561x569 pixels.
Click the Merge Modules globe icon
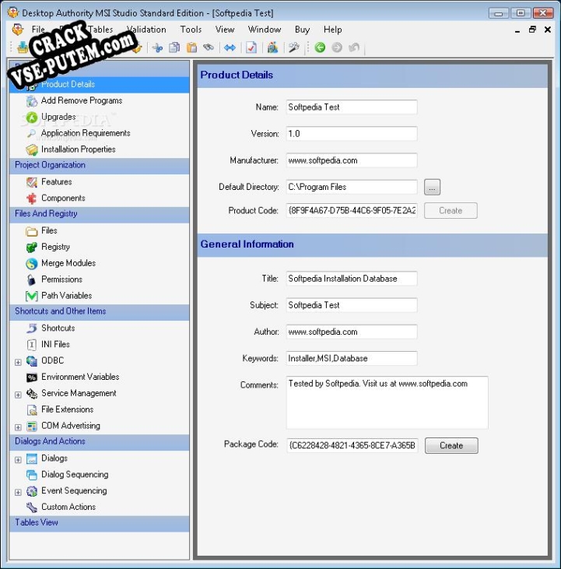click(32, 263)
